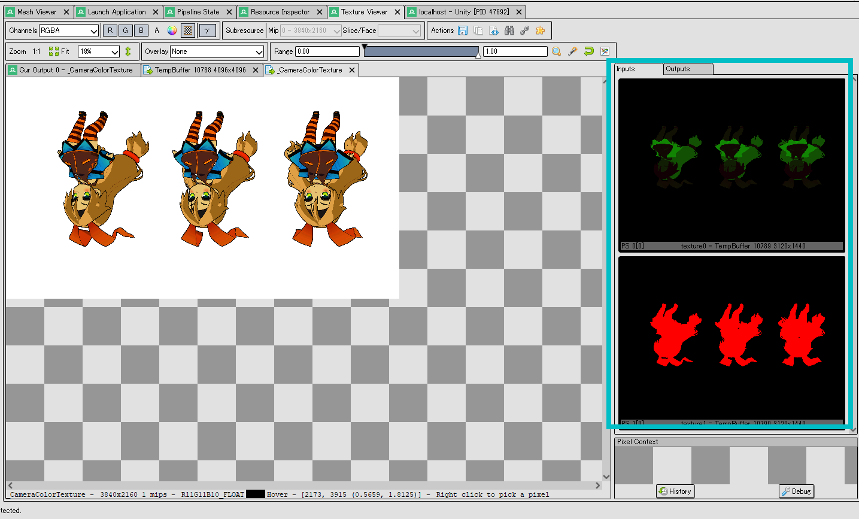The image size is (859, 519).
Task: Click the binoculars icon in Actions toolbar
Action: [x=509, y=31]
